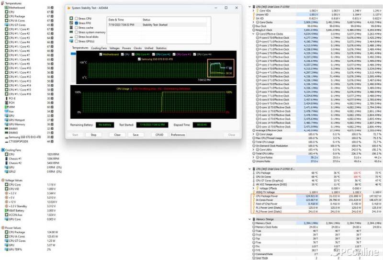Click the Memory Clock sensor icon in HWiNFO
383x260 pixels.
(254, 223)
